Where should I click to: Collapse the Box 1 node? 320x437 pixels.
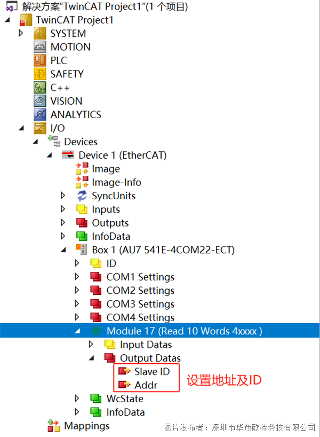click(63, 250)
